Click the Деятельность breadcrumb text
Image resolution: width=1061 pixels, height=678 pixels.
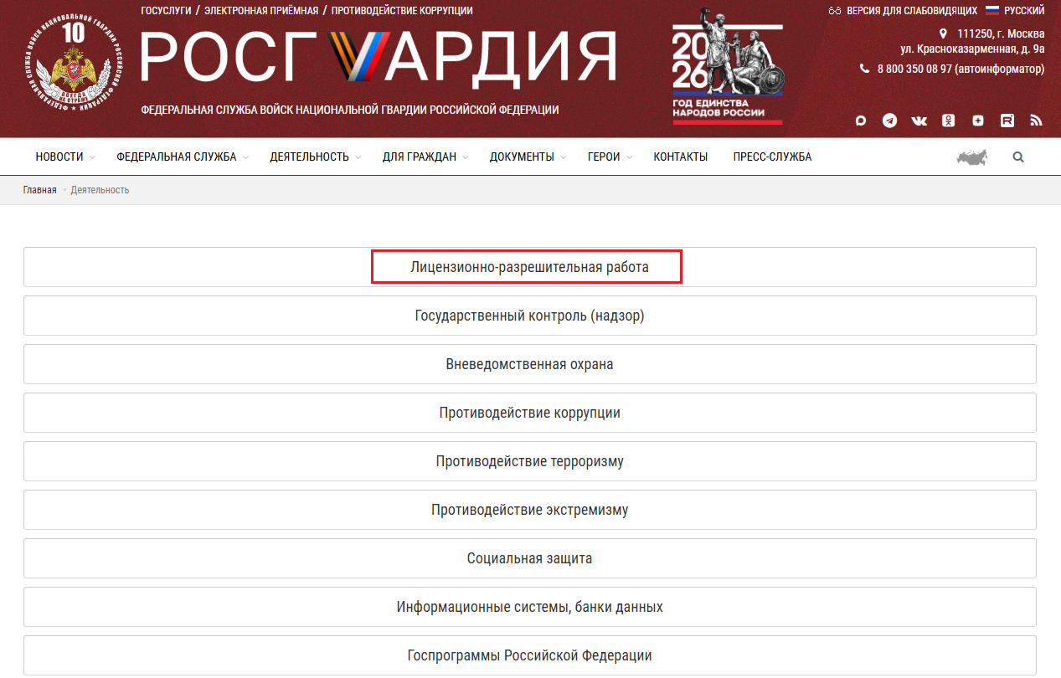[100, 190]
